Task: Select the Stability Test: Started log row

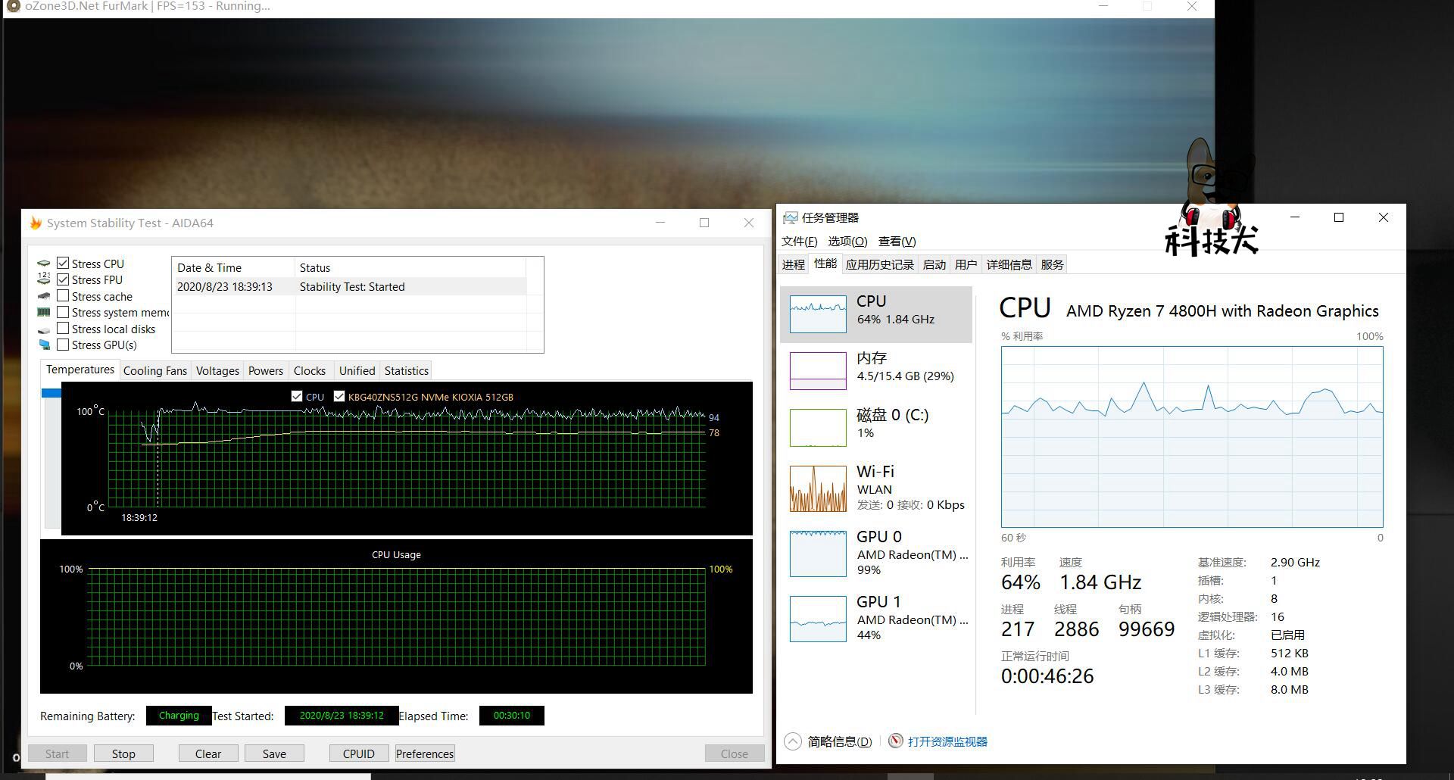Action: [349, 287]
